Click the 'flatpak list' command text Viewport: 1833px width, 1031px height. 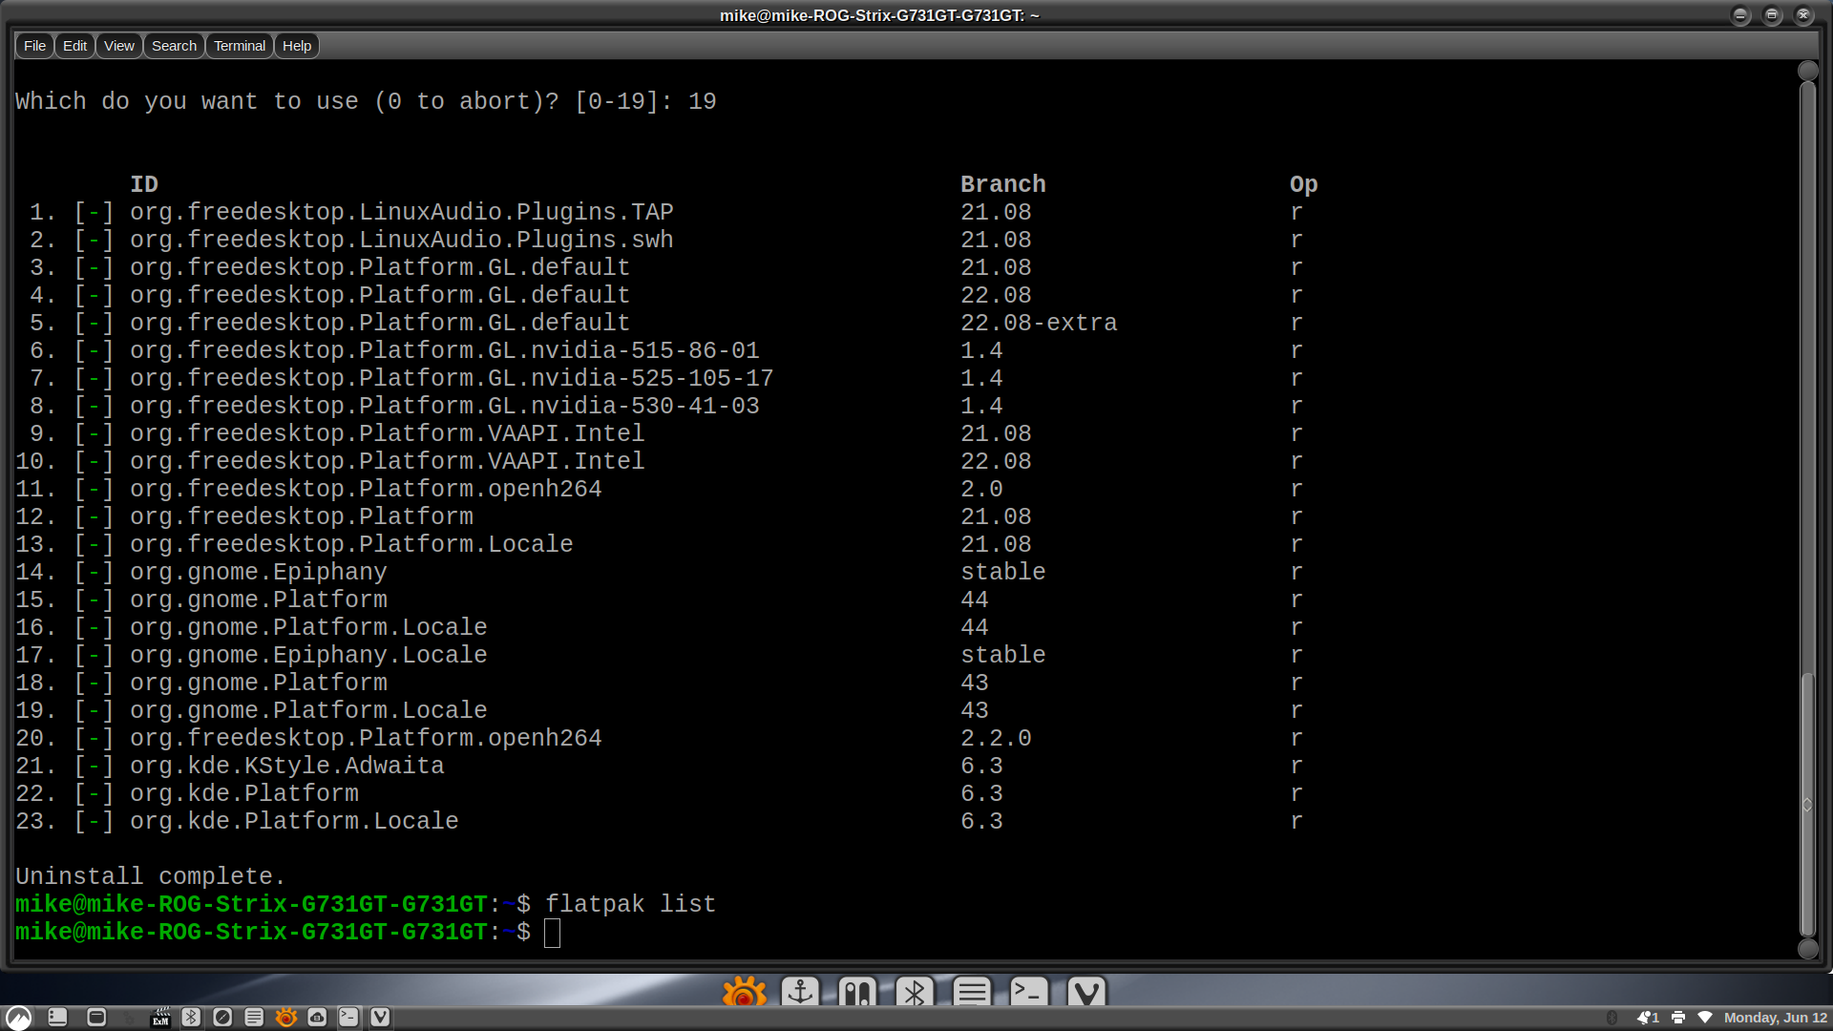click(630, 904)
